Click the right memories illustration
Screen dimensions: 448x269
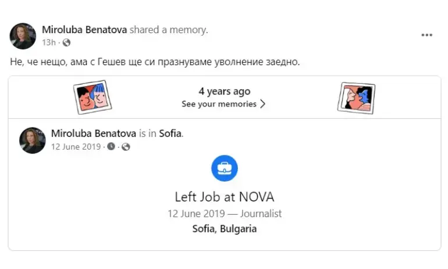pos(356,97)
